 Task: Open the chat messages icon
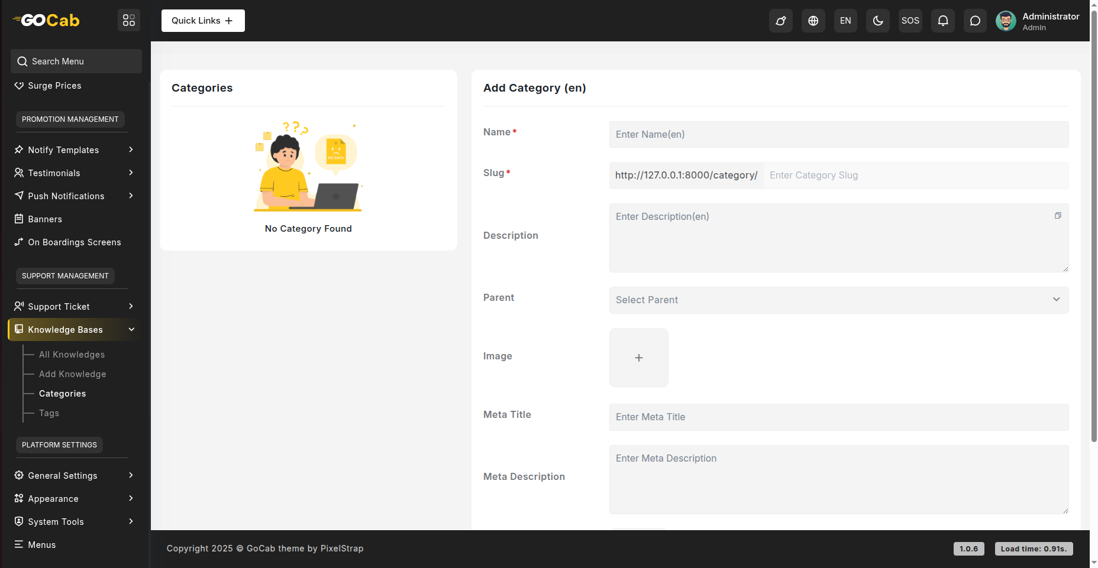975,21
